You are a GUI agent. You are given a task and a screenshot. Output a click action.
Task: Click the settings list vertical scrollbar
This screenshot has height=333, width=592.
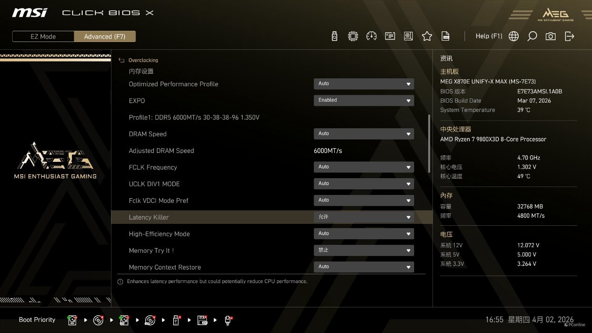pos(429,144)
